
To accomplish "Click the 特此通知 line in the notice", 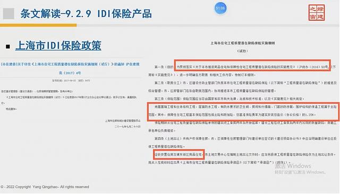I will (11, 109).
